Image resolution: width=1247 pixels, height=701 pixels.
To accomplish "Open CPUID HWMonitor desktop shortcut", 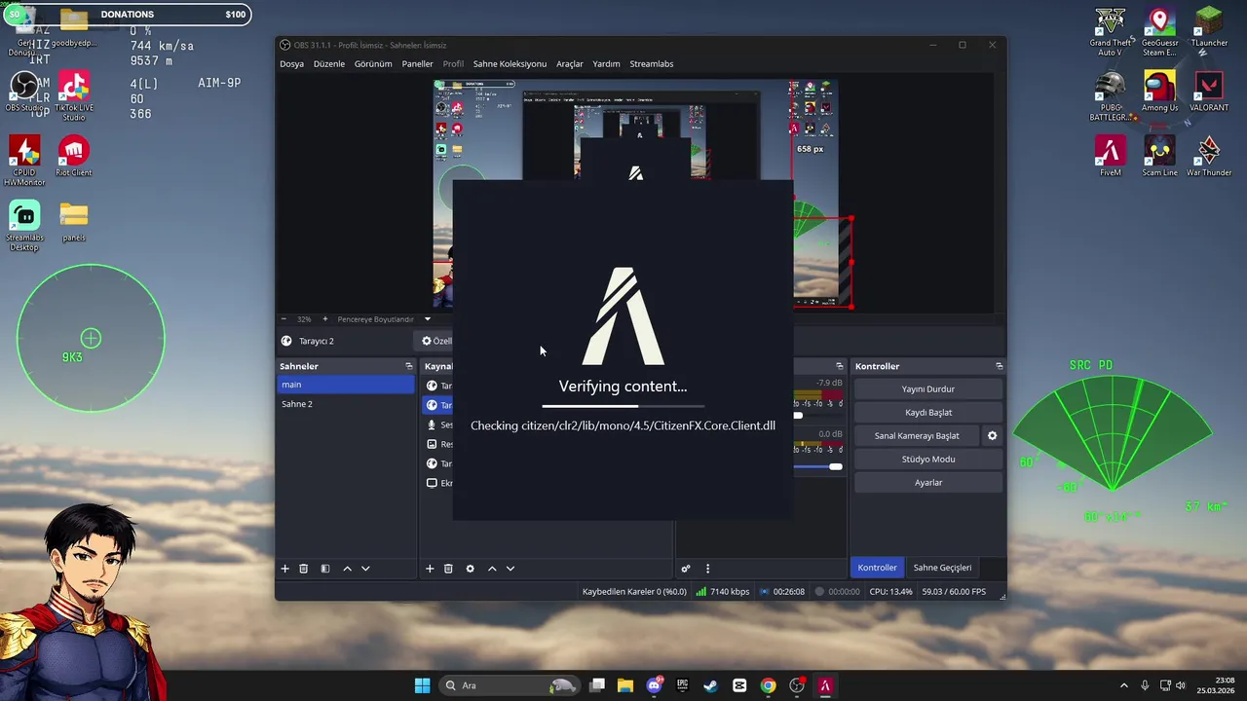I will pyautogui.click(x=24, y=162).
